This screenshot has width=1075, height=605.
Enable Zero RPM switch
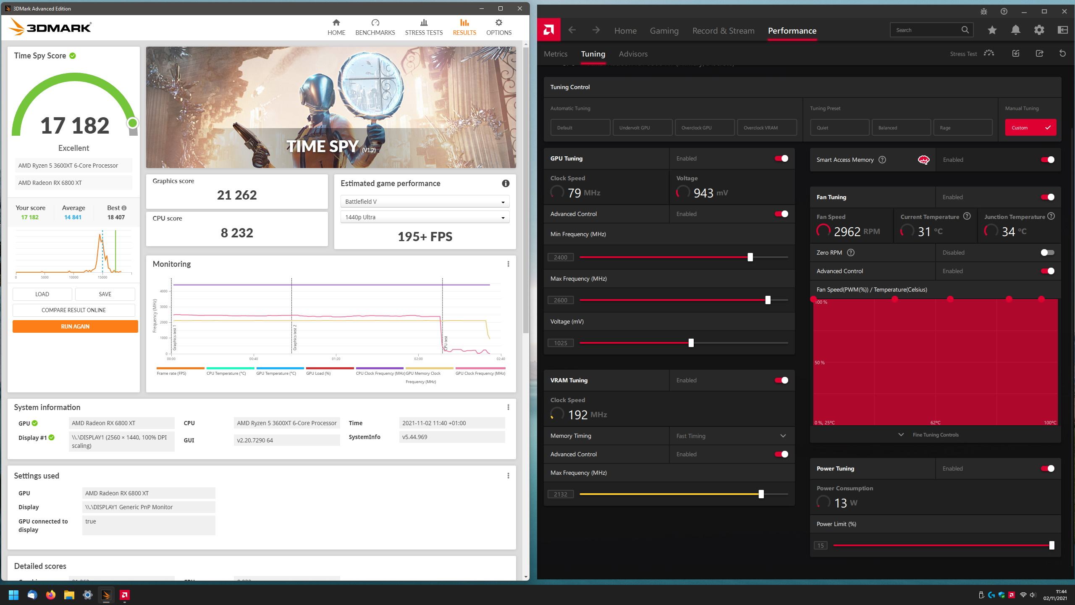(x=1048, y=253)
